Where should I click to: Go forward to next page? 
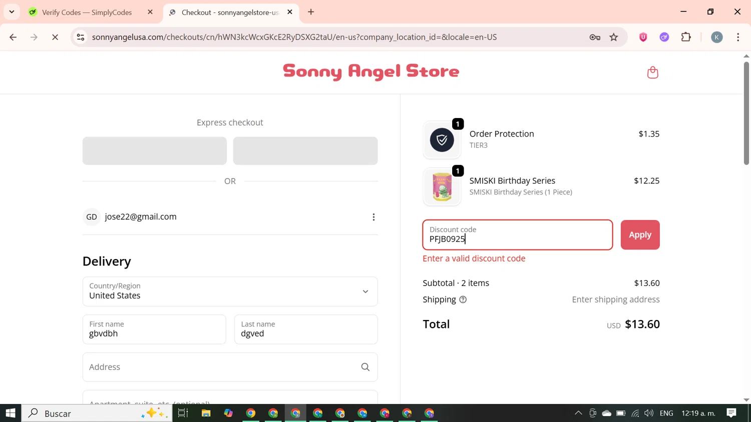[34, 37]
